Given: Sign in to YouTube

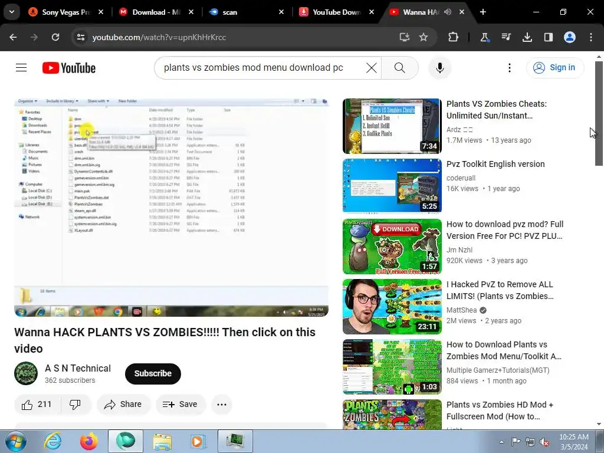Looking at the screenshot, I should (x=554, y=67).
